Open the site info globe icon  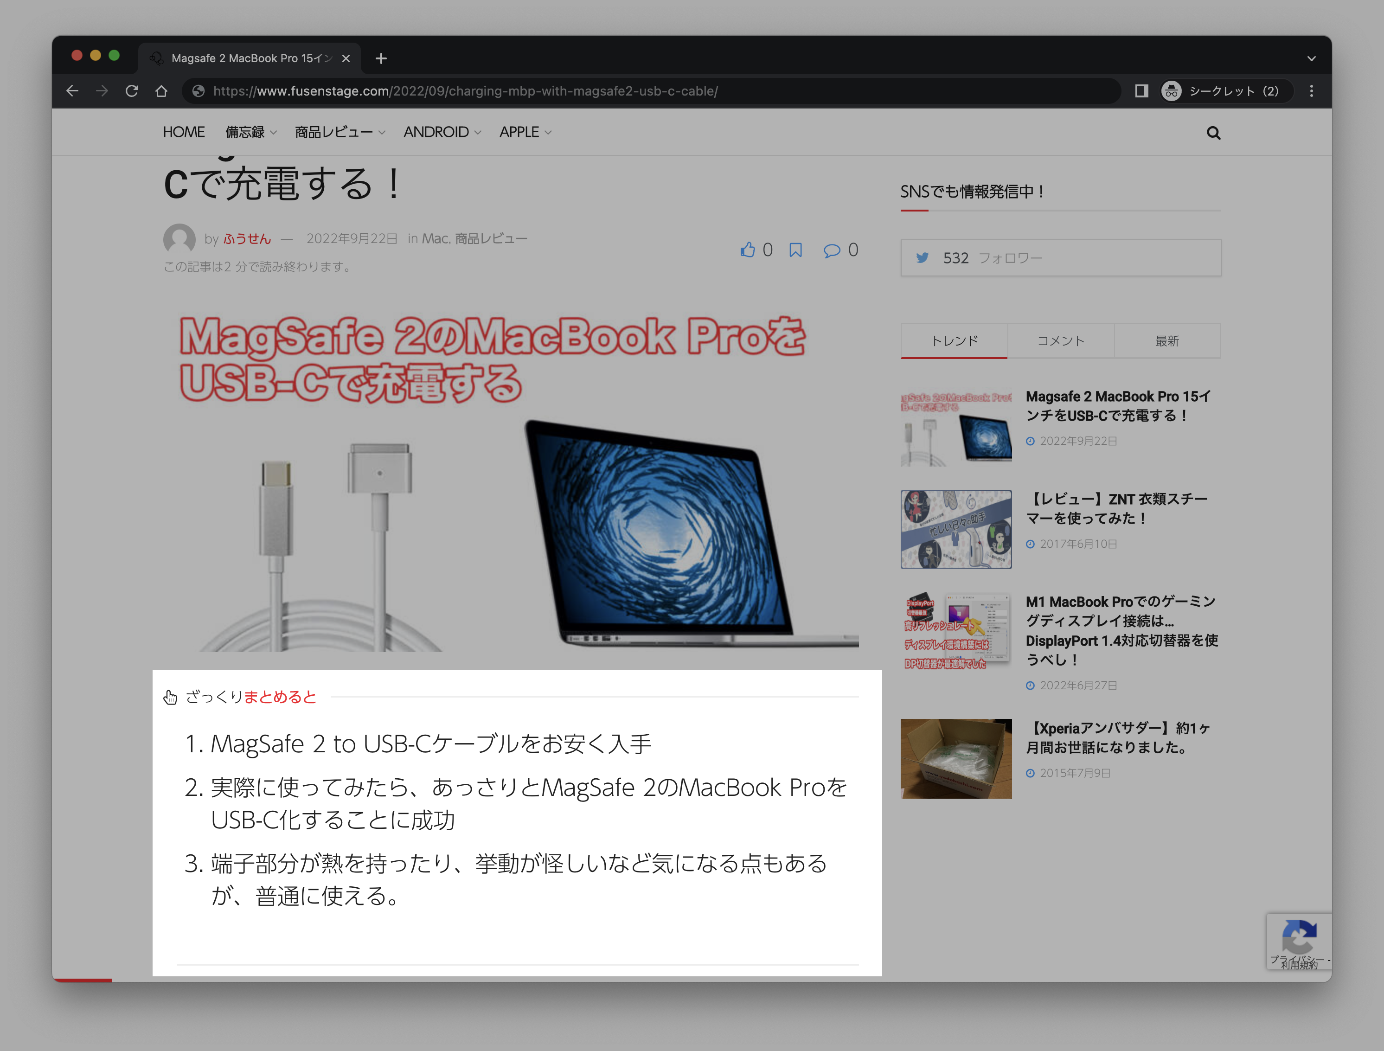tap(199, 91)
